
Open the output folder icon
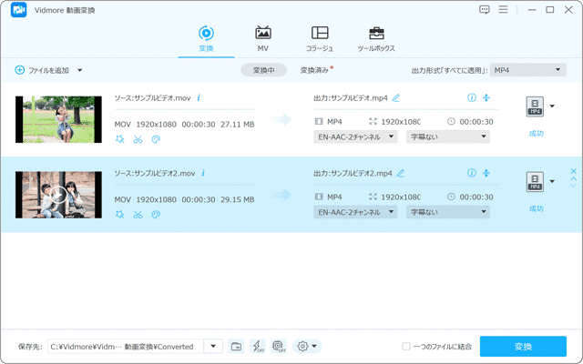point(236,347)
